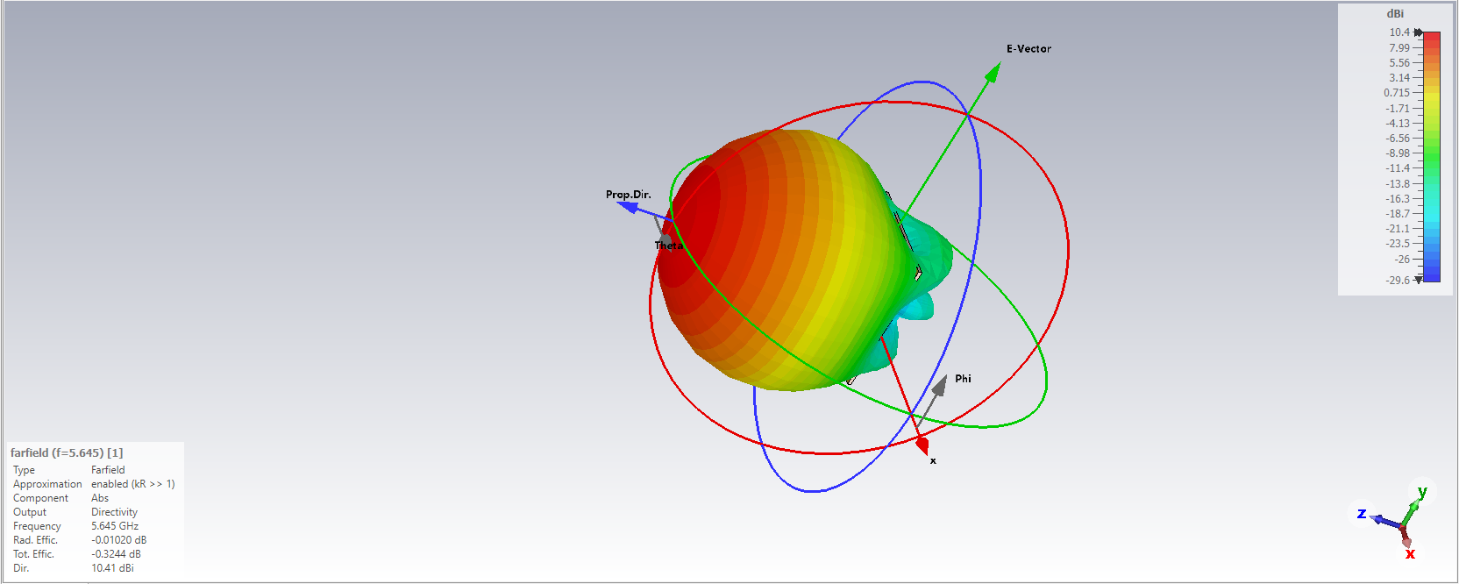Select the y label of the corner axis triad
This screenshot has height=584, width=1459.
point(1422,492)
